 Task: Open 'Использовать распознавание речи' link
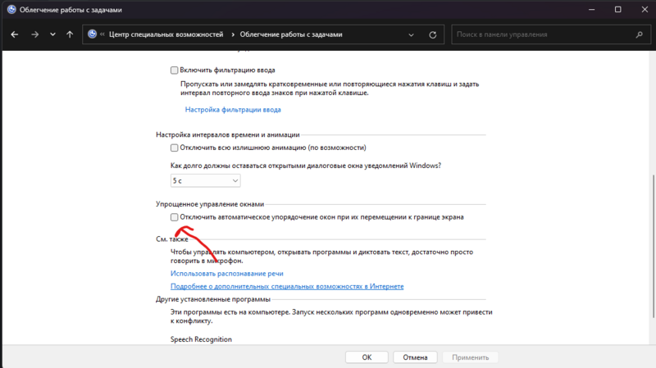pyautogui.click(x=227, y=274)
